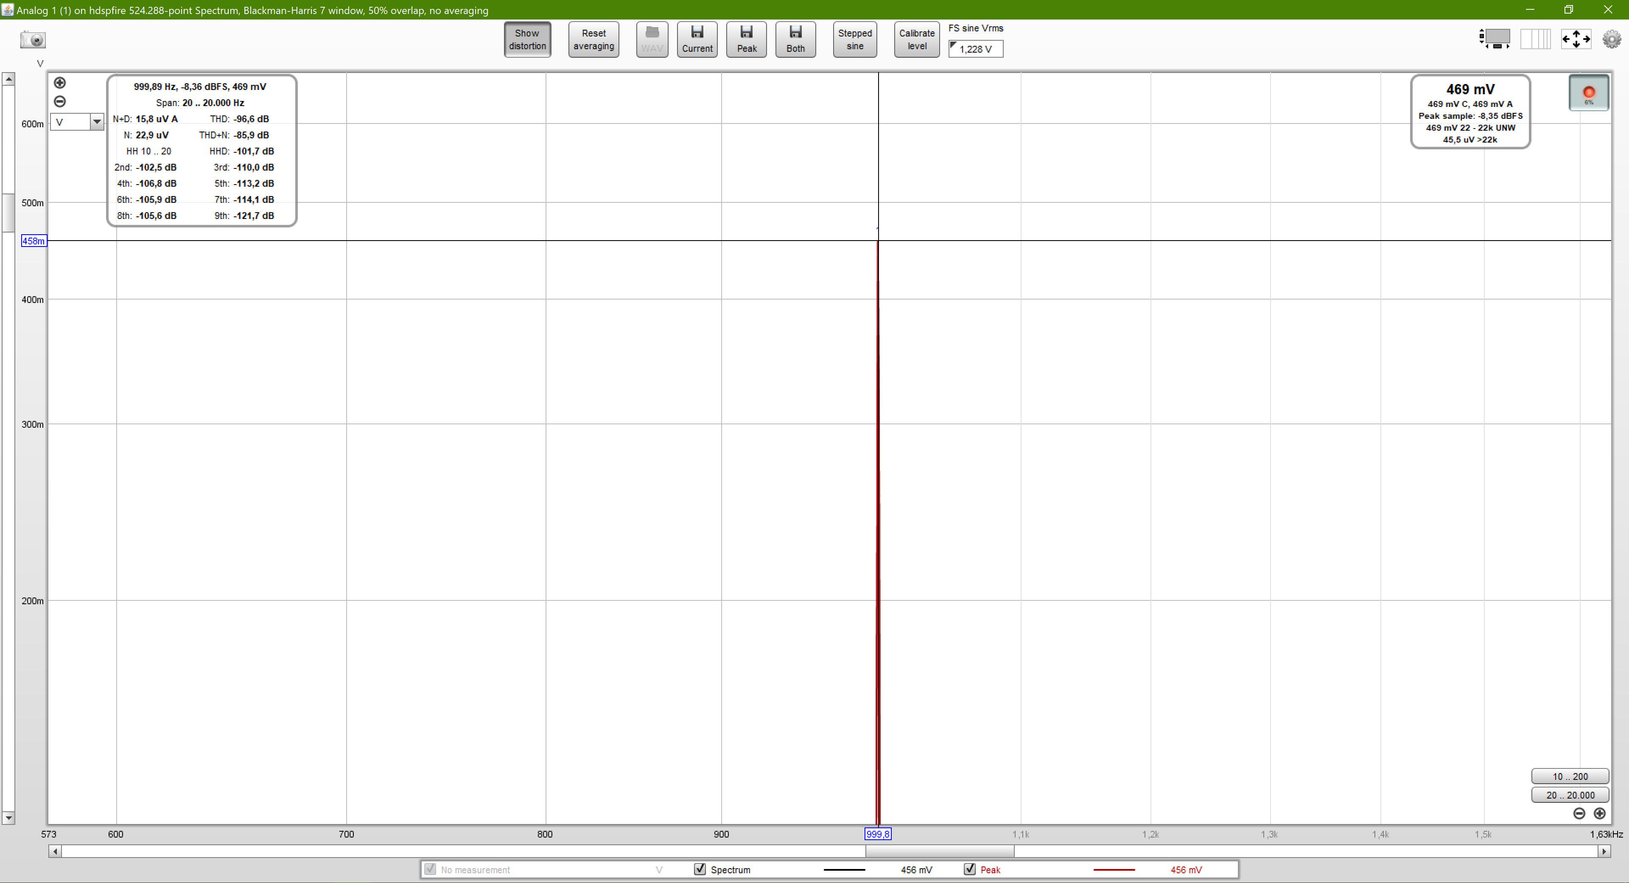
Task: Click the Reset averaging button
Action: [593, 39]
